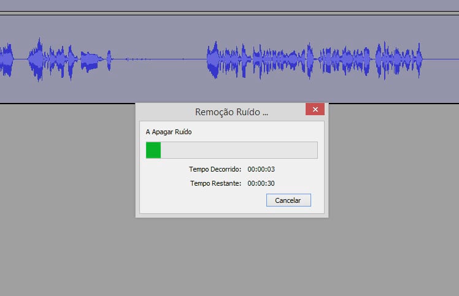Close the Remoção Ruído dialog
Viewport: 459px width, 296px height.
(x=315, y=109)
